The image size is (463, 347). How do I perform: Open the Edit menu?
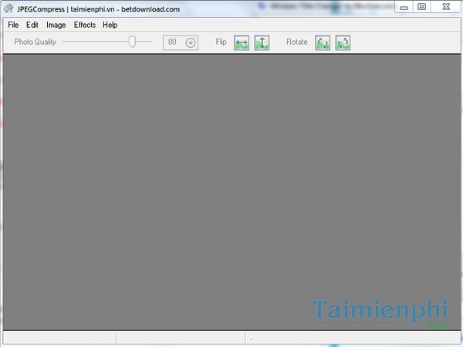point(32,25)
